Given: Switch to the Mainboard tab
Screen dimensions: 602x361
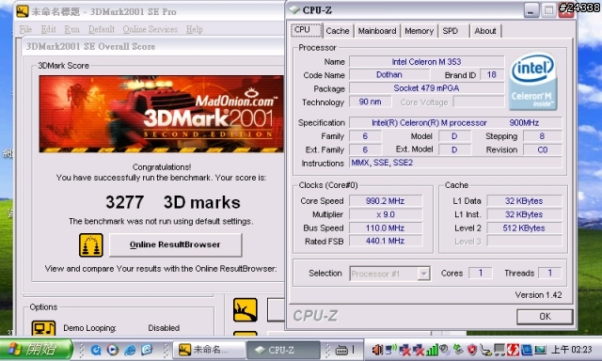Looking at the screenshot, I should (377, 31).
